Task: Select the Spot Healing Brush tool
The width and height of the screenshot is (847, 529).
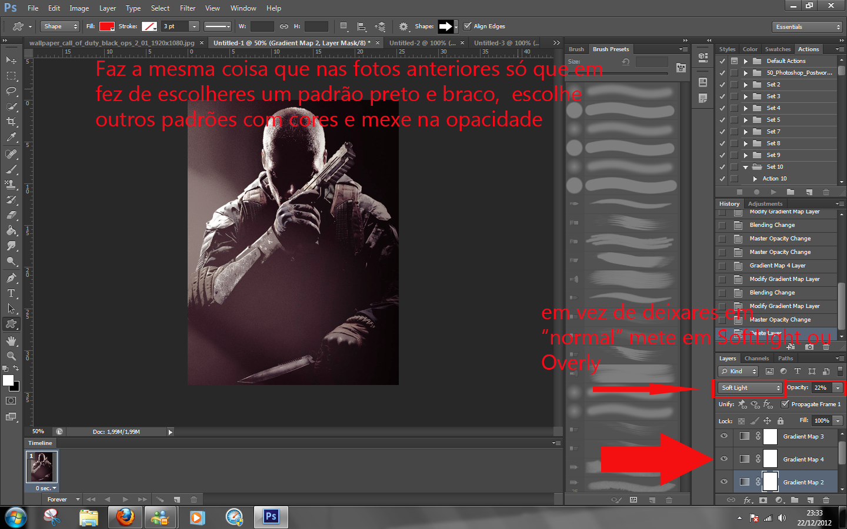Action: [x=11, y=154]
